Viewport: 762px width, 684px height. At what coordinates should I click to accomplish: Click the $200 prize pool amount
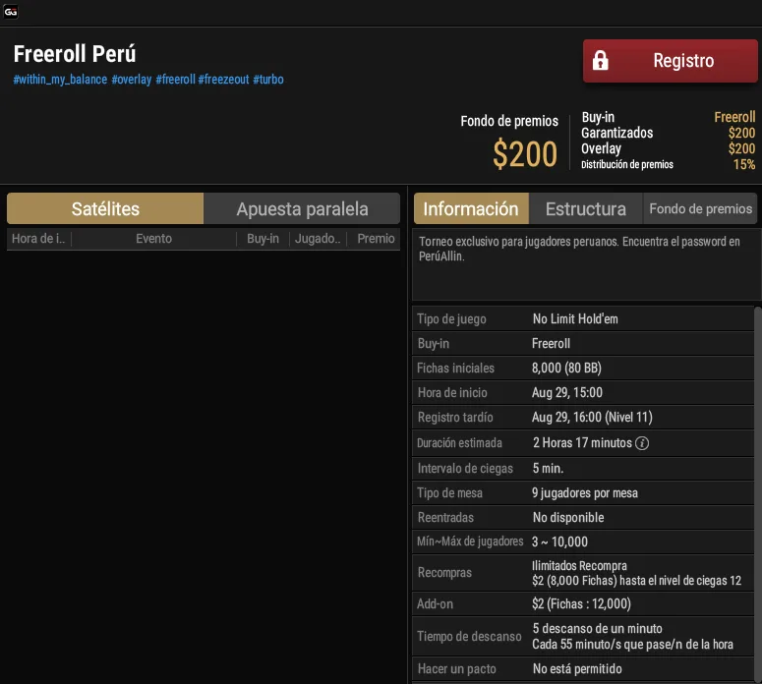coord(525,154)
